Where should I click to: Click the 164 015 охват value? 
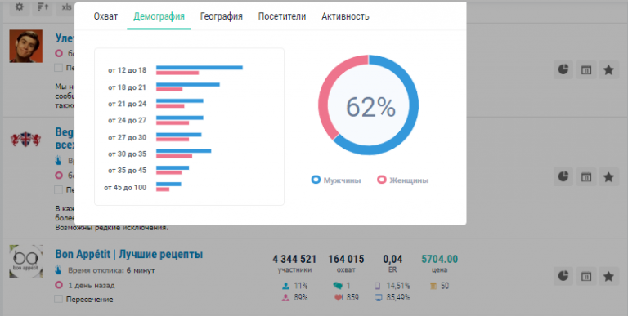click(346, 259)
